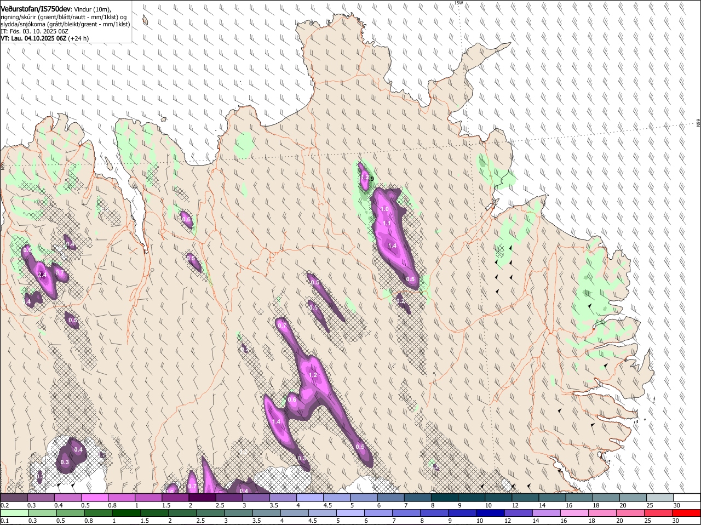
Task: Select the darkest green 1 mm rain swatch
Action: [126, 513]
